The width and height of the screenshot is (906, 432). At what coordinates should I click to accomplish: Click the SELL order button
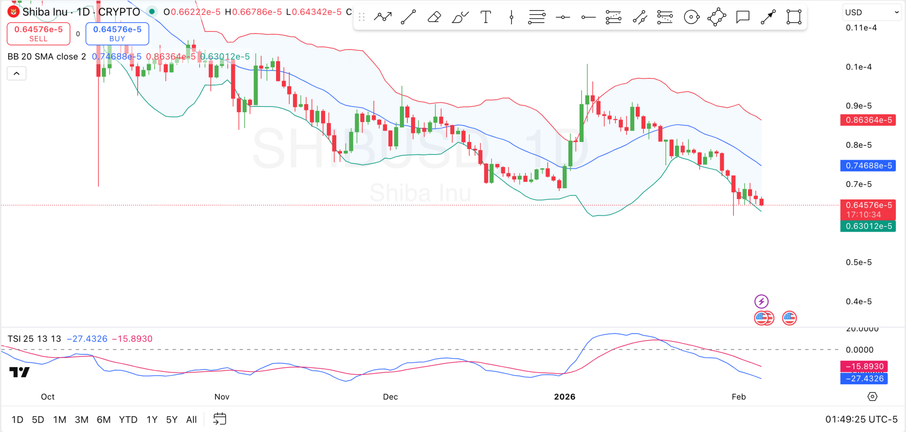38,33
